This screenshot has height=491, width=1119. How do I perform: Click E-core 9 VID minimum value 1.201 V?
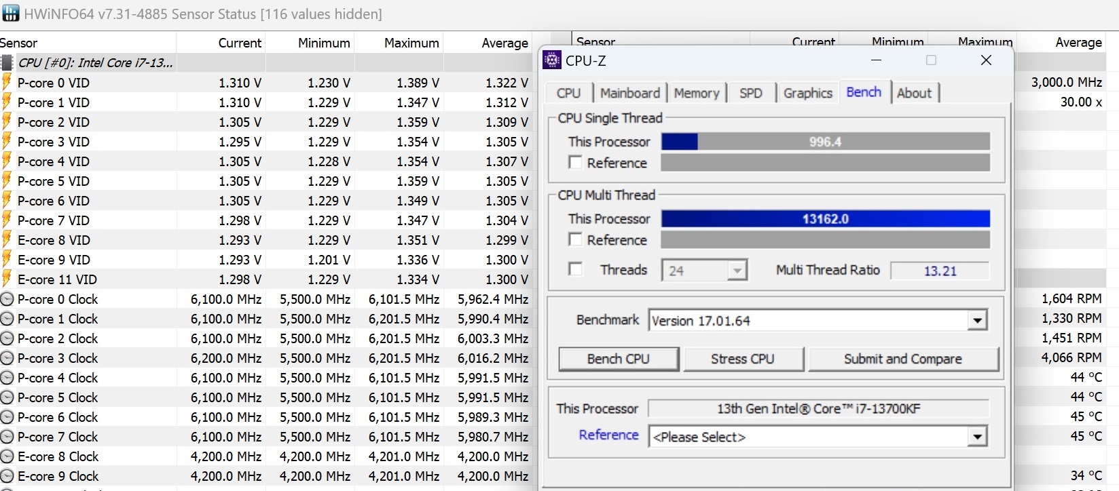click(329, 260)
